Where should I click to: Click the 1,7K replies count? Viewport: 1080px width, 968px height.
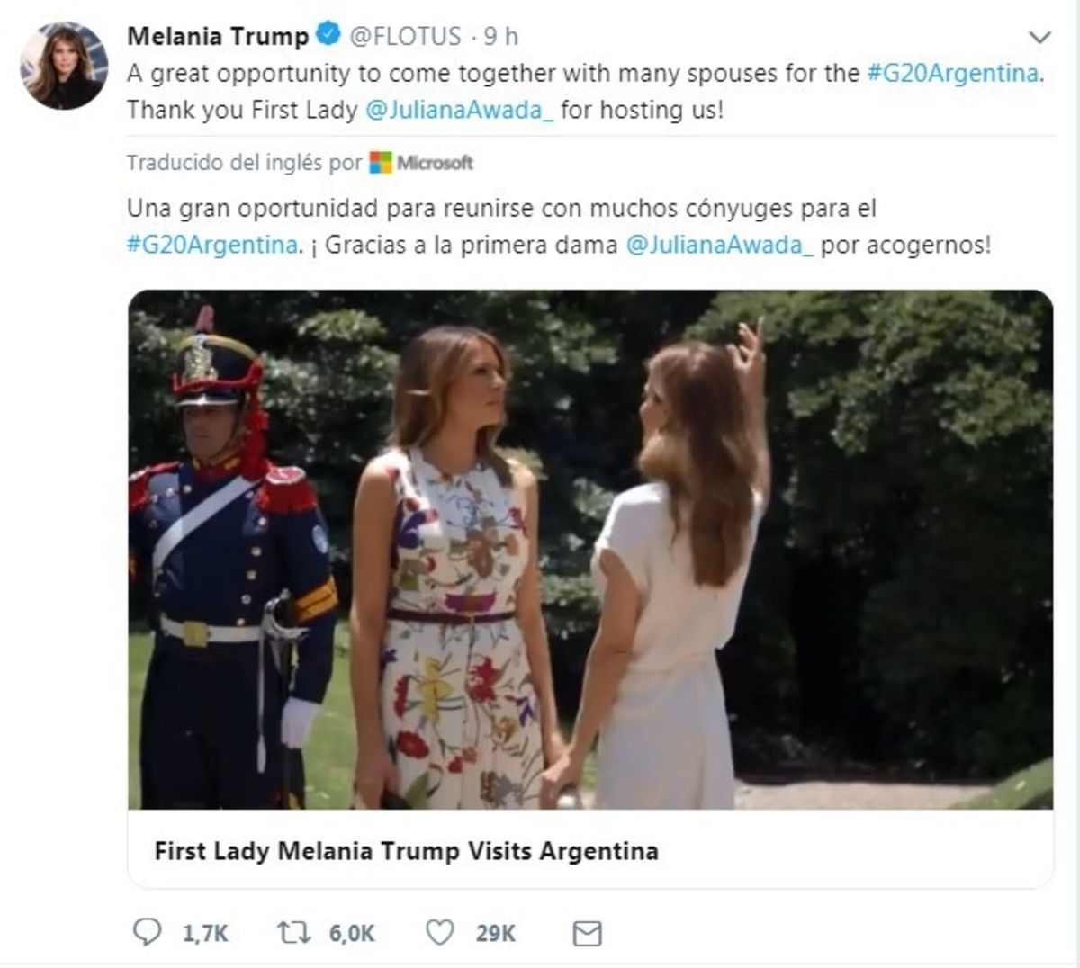point(205,934)
